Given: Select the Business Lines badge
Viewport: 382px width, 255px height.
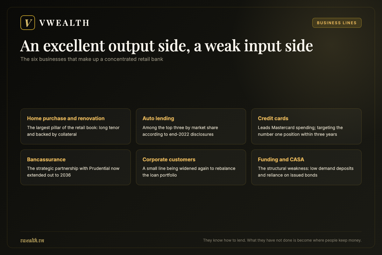Looking at the screenshot, I should click(x=337, y=23).
